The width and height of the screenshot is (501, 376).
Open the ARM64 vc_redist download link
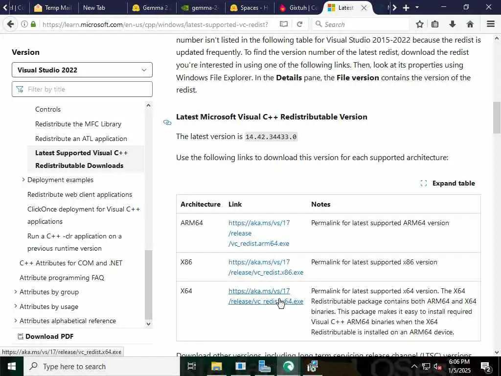click(259, 233)
